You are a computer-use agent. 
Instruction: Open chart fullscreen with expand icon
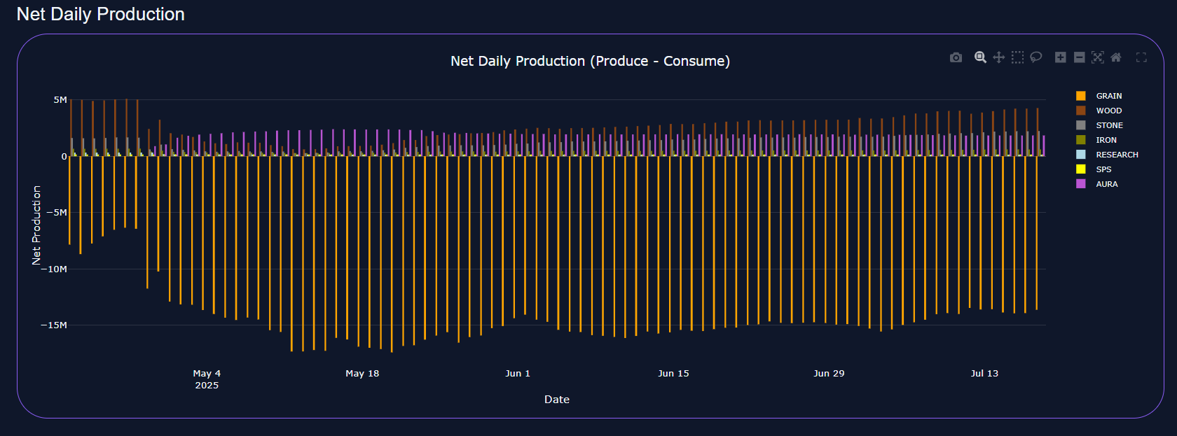click(1141, 57)
